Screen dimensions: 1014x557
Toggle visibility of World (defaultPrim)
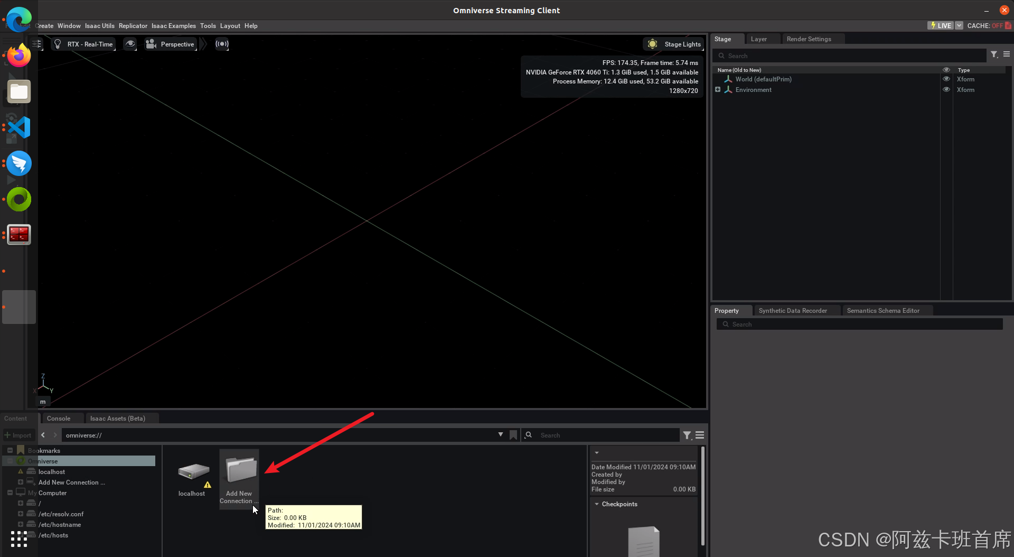(x=946, y=79)
